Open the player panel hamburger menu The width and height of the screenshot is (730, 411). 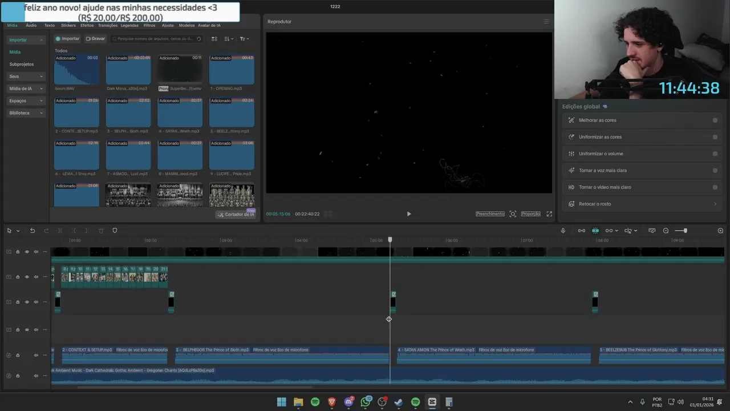pos(546,22)
